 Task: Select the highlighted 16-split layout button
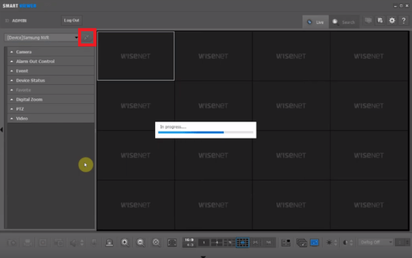coord(243,242)
